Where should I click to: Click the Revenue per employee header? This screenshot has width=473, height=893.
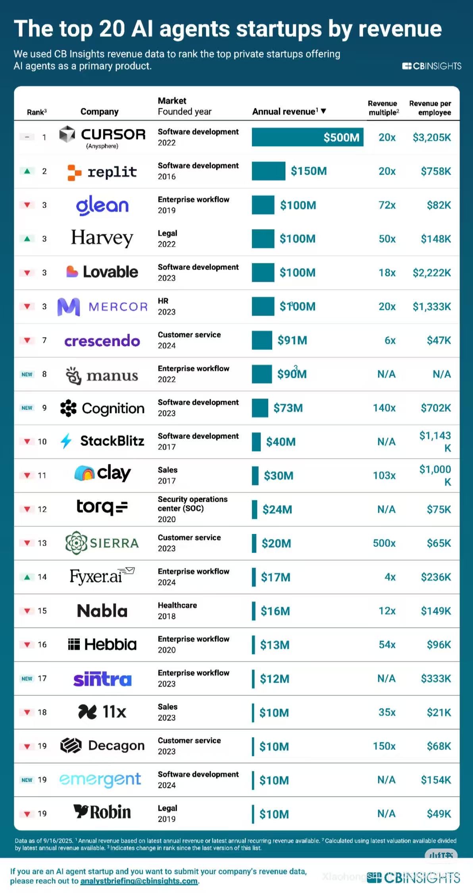click(x=430, y=108)
